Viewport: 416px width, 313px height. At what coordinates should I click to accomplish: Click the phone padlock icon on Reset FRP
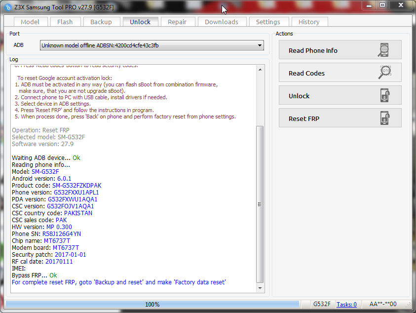click(x=385, y=118)
